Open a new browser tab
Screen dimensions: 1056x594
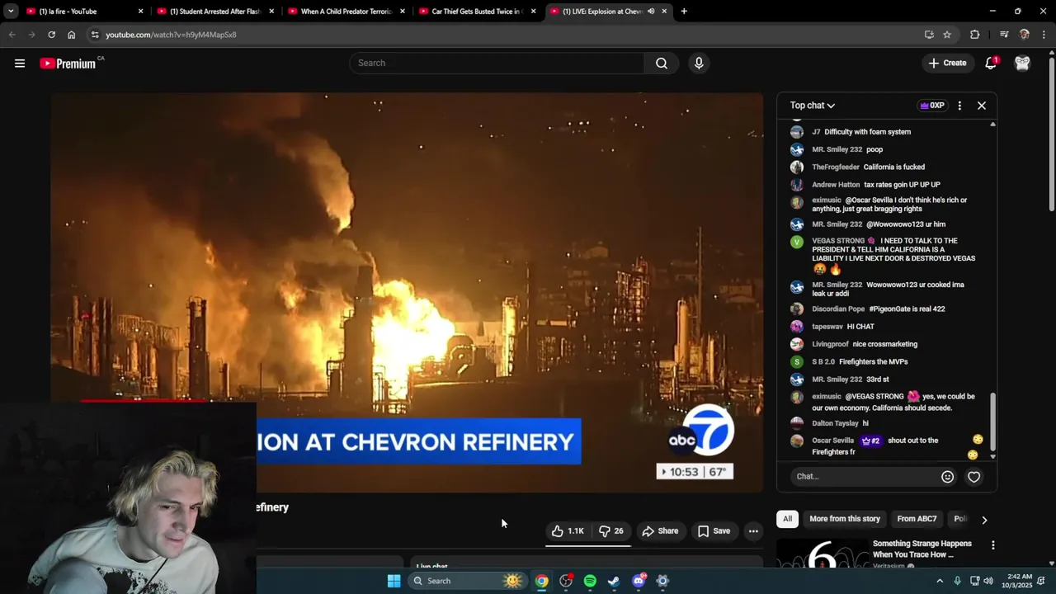click(x=684, y=12)
